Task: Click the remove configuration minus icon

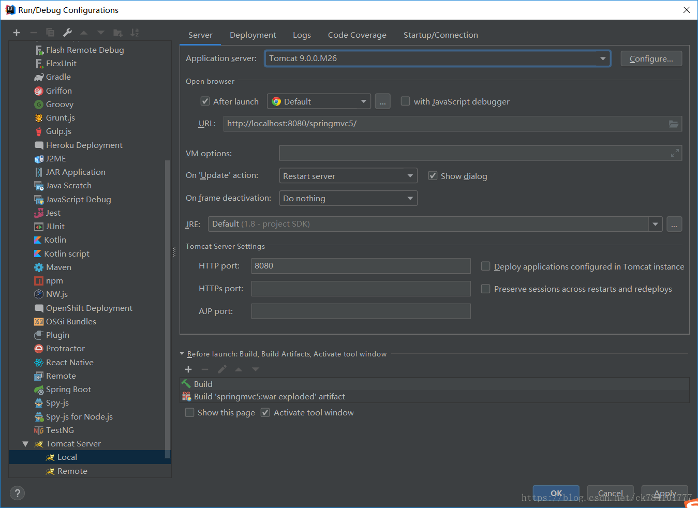Action: tap(34, 33)
